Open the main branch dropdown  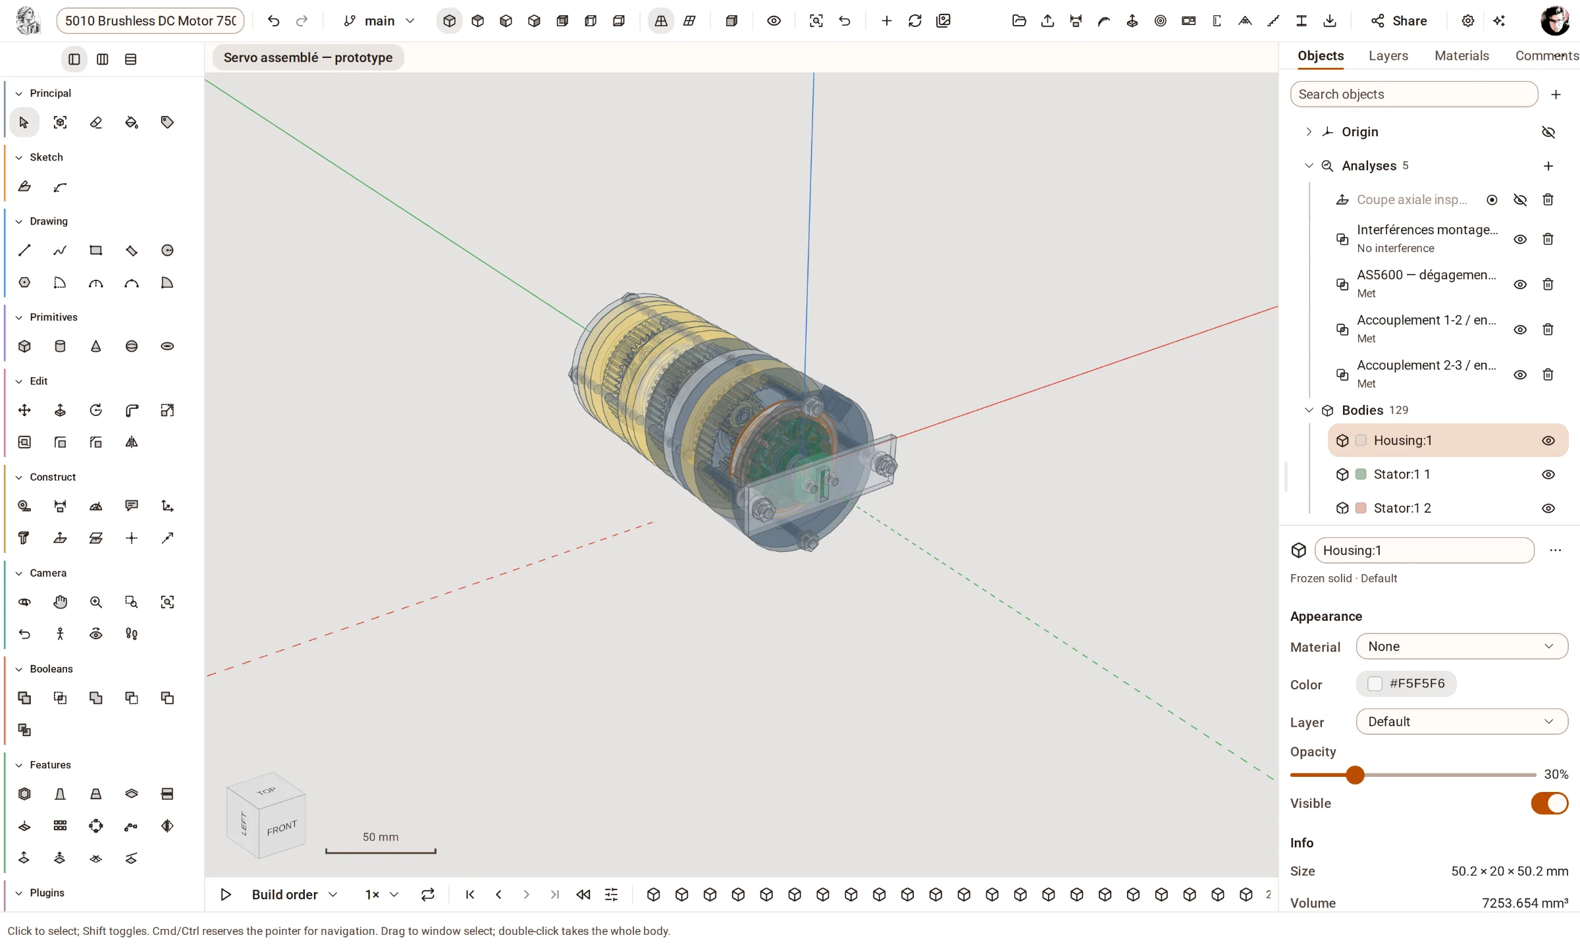pos(380,21)
